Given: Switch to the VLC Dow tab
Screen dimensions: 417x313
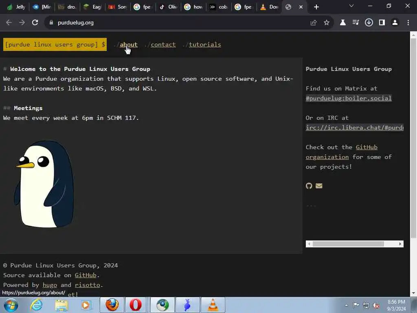Looking at the screenshot, I should pos(270,7).
